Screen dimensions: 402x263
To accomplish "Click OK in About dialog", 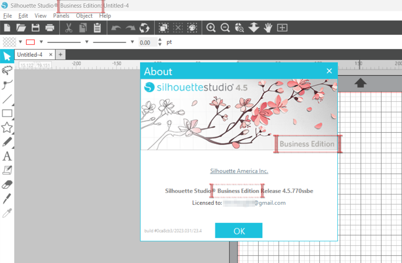I will [239, 230].
